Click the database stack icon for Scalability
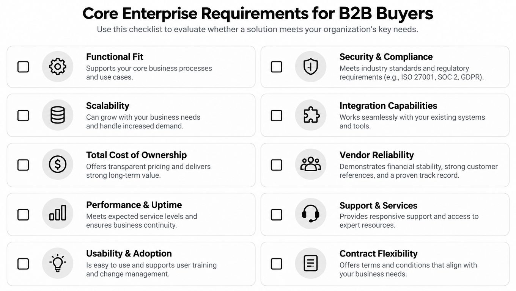516x291 pixels. 58,115
